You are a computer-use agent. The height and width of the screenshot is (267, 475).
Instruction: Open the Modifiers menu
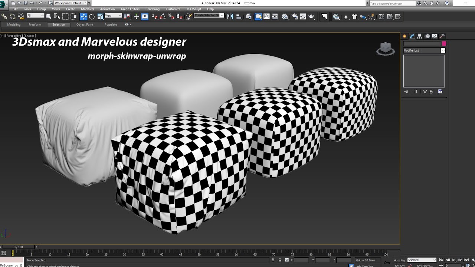(x=88, y=9)
